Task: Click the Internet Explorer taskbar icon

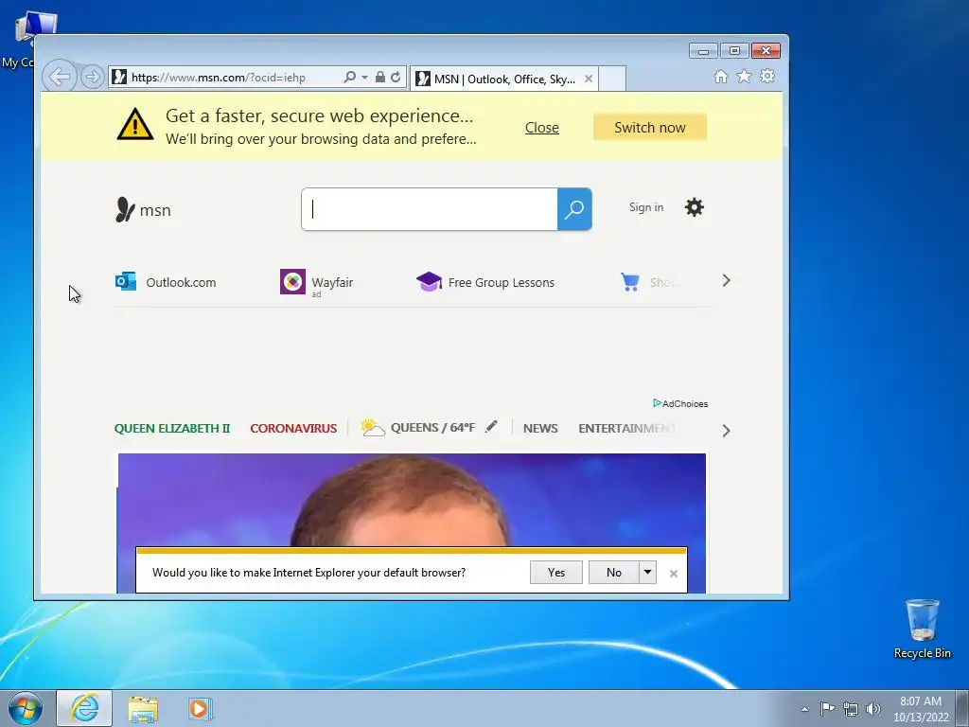Action: [x=84, y=708]
